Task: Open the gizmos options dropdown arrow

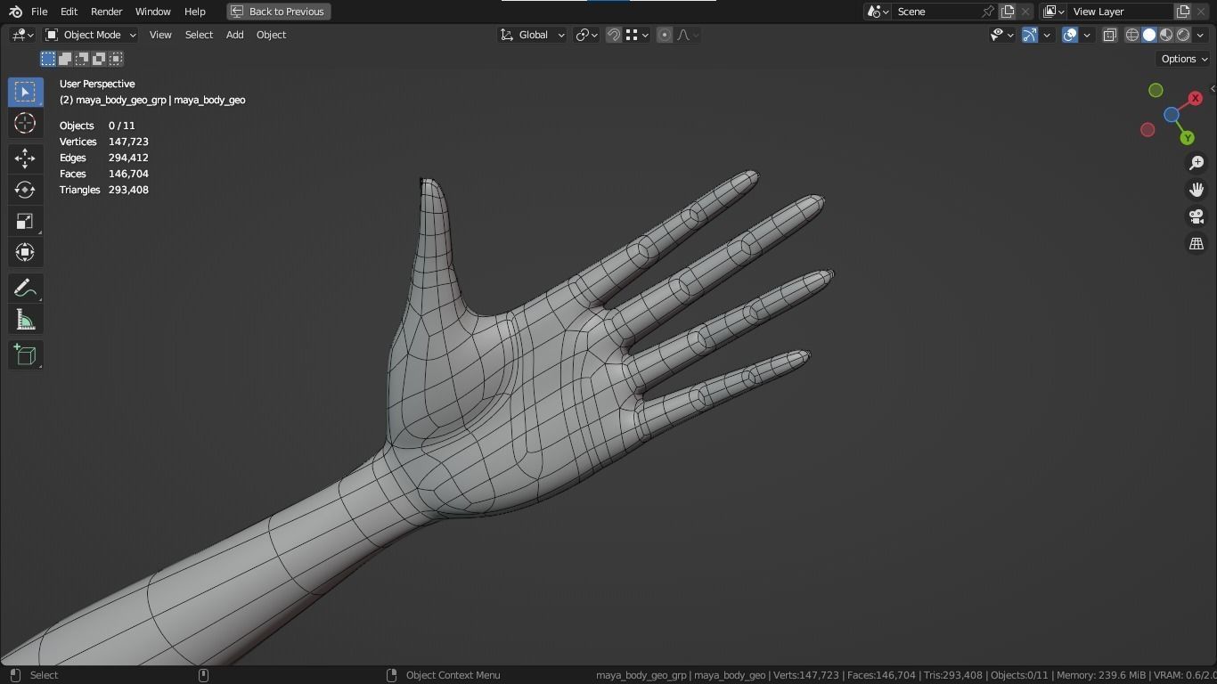Action: tap(1047, 35)
